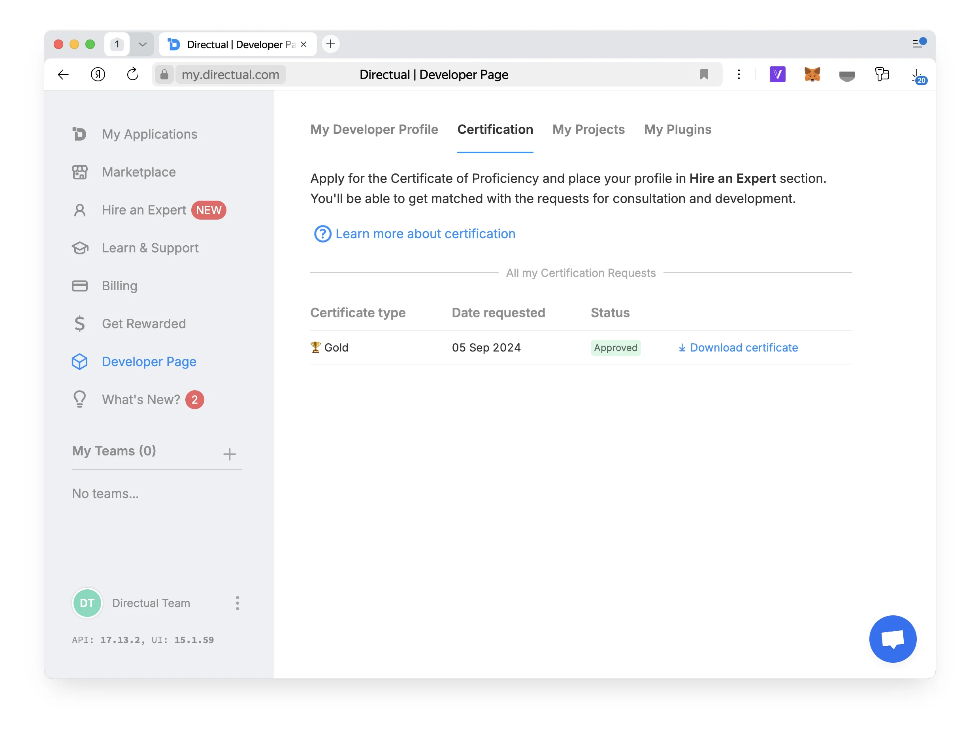Screen dimensions: 980x737
Task: Click the red 2 notification badge
Action: [194, 399]
